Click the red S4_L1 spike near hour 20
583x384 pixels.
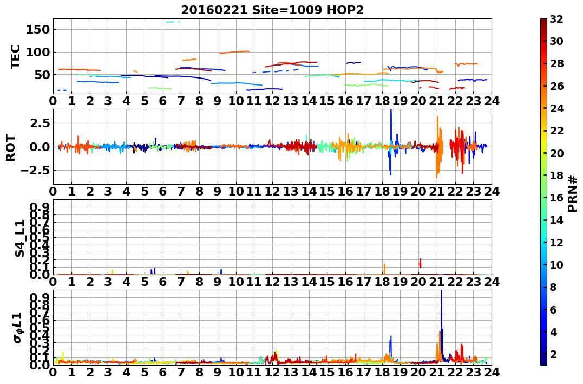(x=420, y=263)
